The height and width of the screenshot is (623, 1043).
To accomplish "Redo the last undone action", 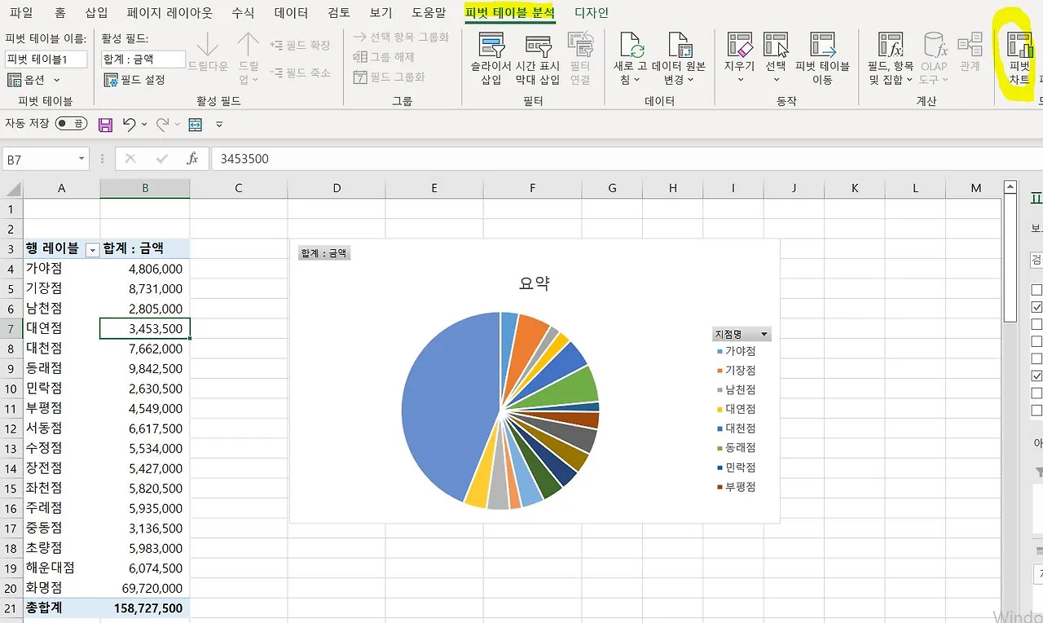I will coord(162,125).
